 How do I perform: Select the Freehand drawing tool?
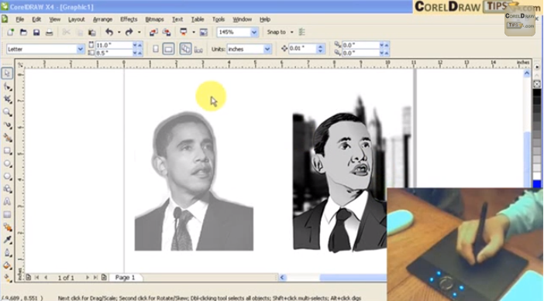pos(7,125)
